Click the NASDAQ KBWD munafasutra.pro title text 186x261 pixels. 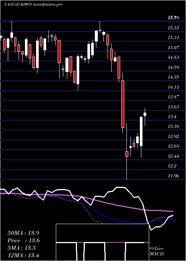33,4
